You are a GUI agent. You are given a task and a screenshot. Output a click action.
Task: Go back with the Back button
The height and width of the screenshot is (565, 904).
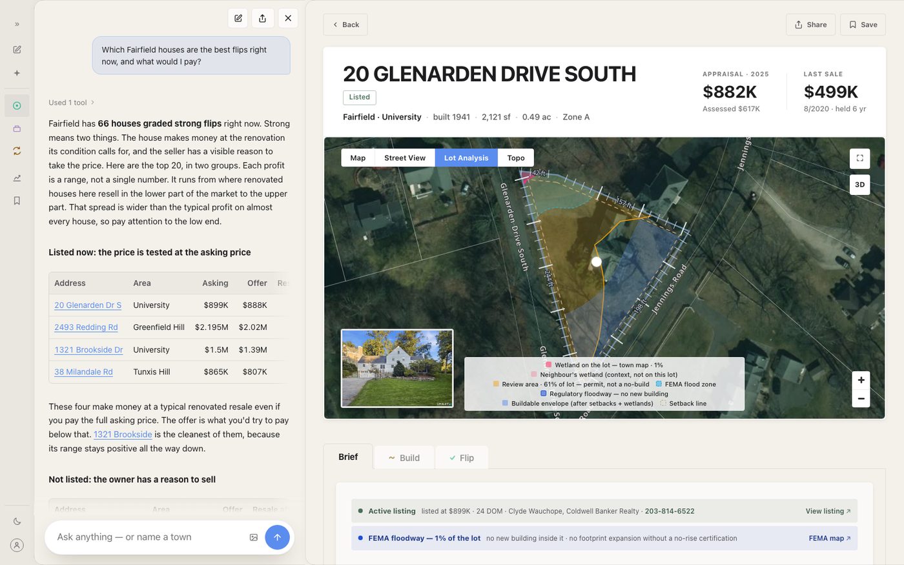coord(345,25)
